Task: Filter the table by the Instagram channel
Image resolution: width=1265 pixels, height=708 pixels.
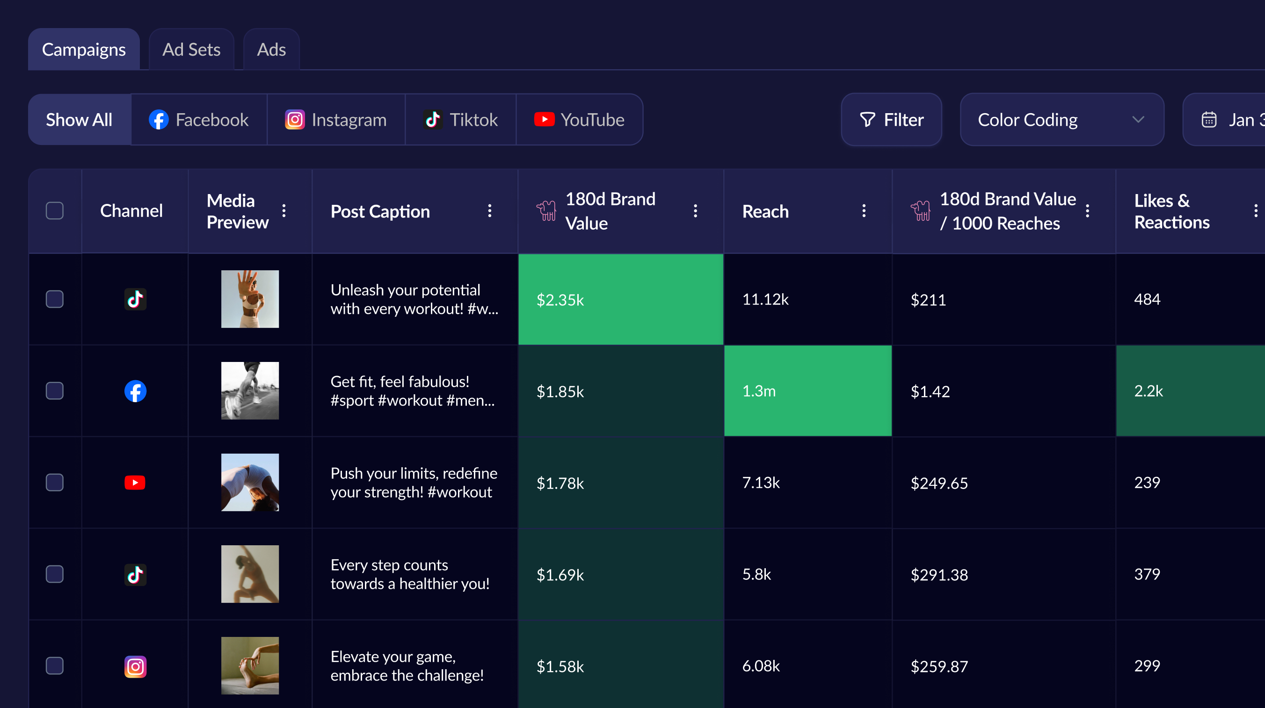Action: pos(336,120)
